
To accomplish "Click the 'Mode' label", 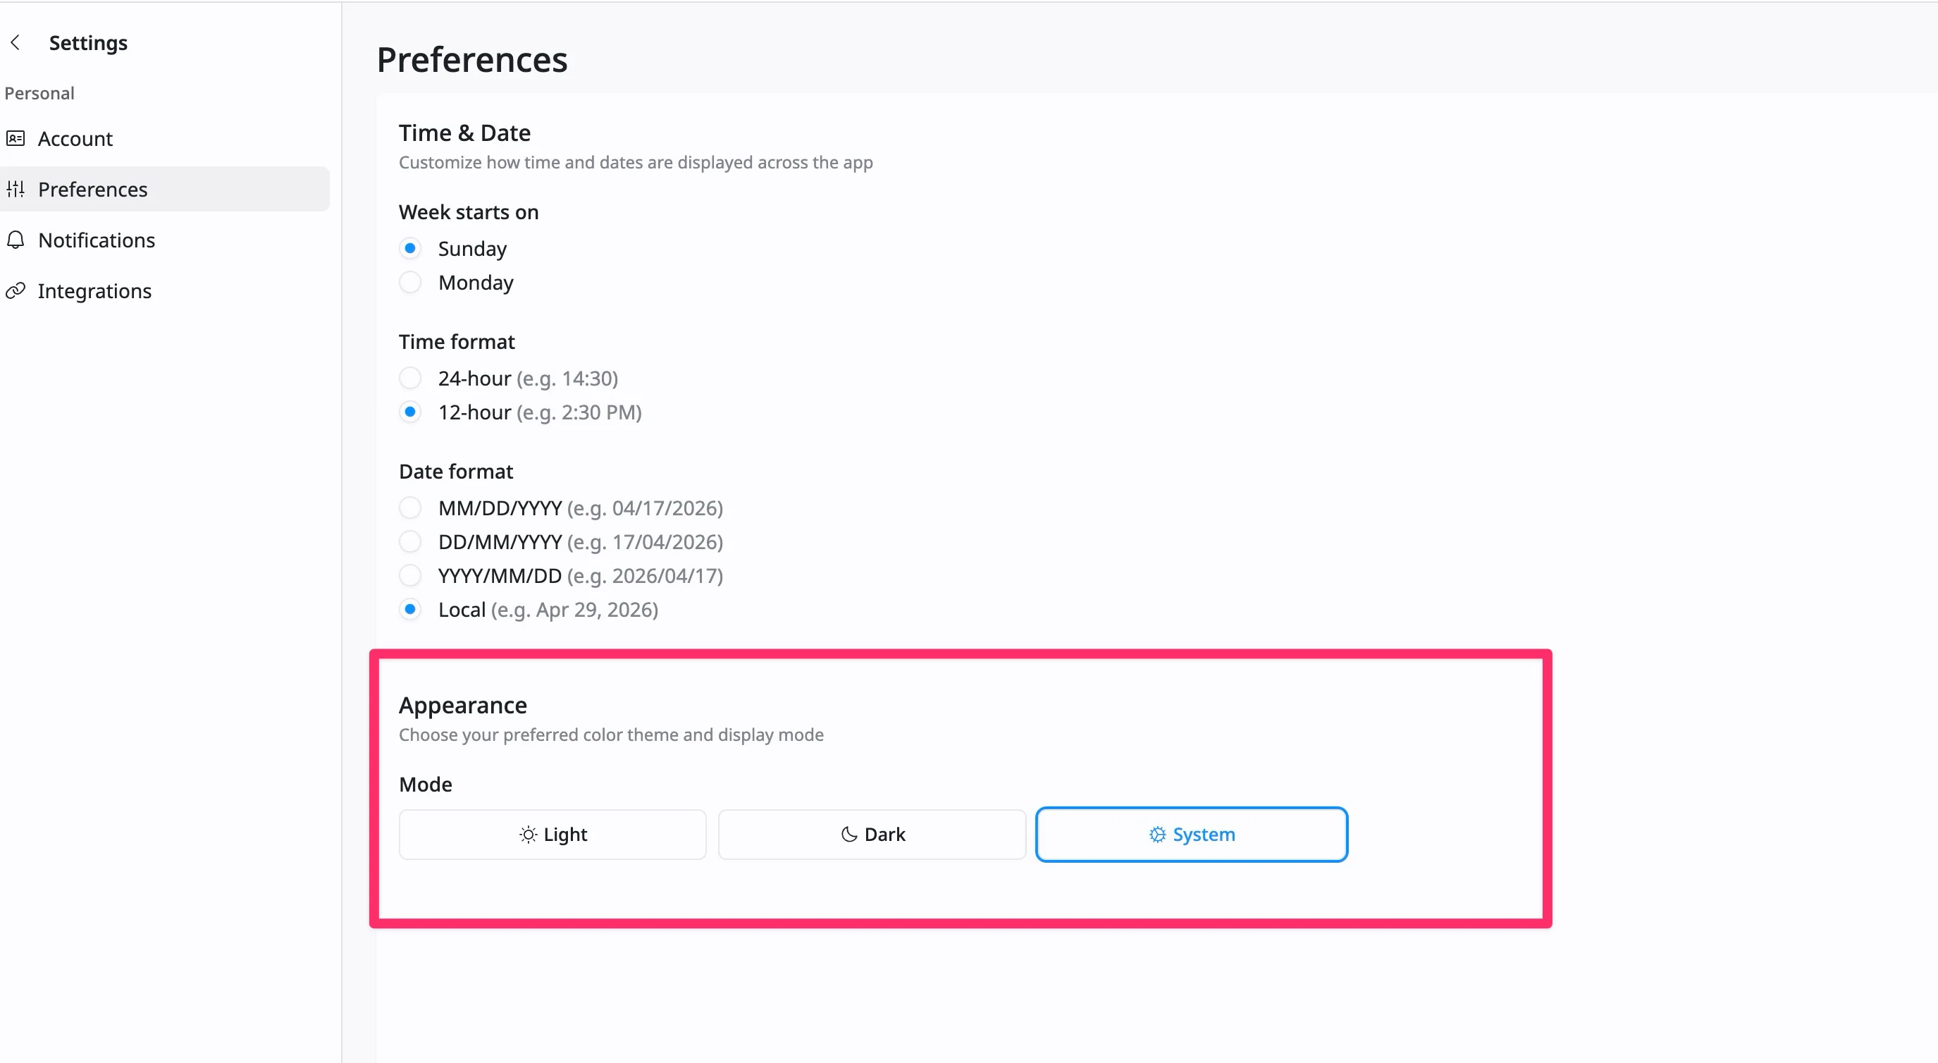I will 425,785.
